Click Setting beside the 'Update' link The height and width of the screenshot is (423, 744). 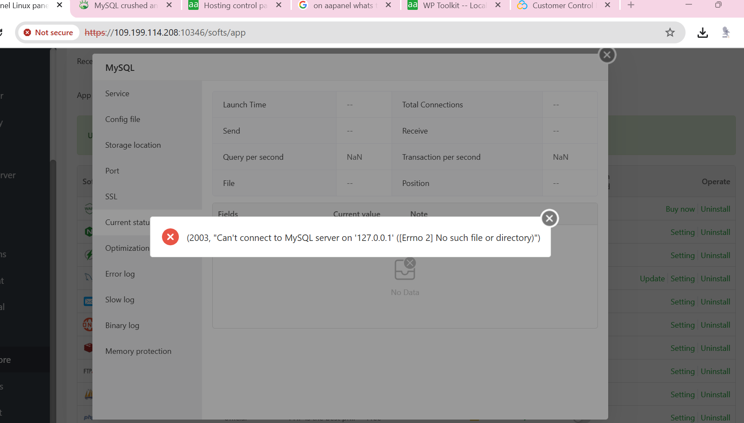tap(683, 279)
